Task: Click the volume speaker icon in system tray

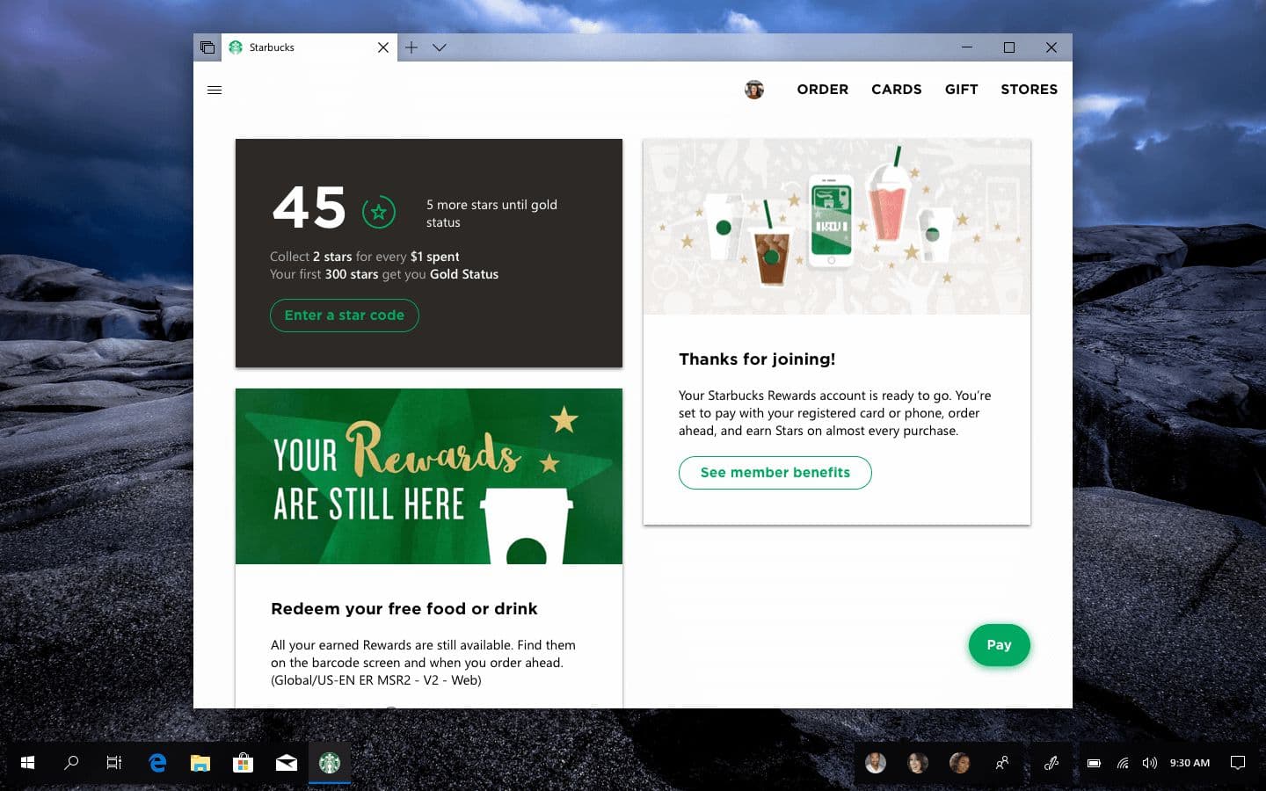Action: (1149, 763)
